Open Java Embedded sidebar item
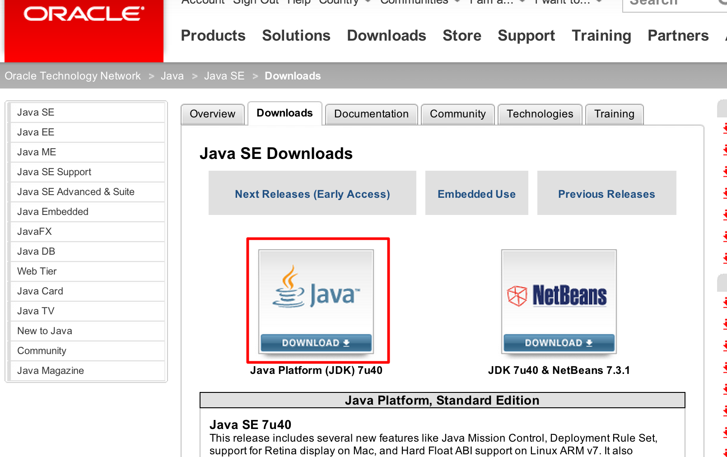The width and height of the screenshot is (727, 457). pos(88,212)
